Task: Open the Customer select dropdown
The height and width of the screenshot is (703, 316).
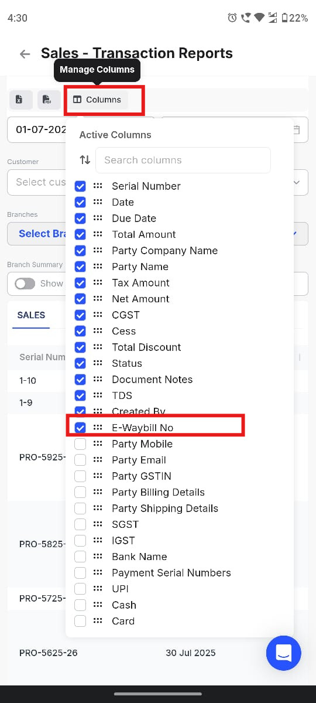Action: coord(157,182)
